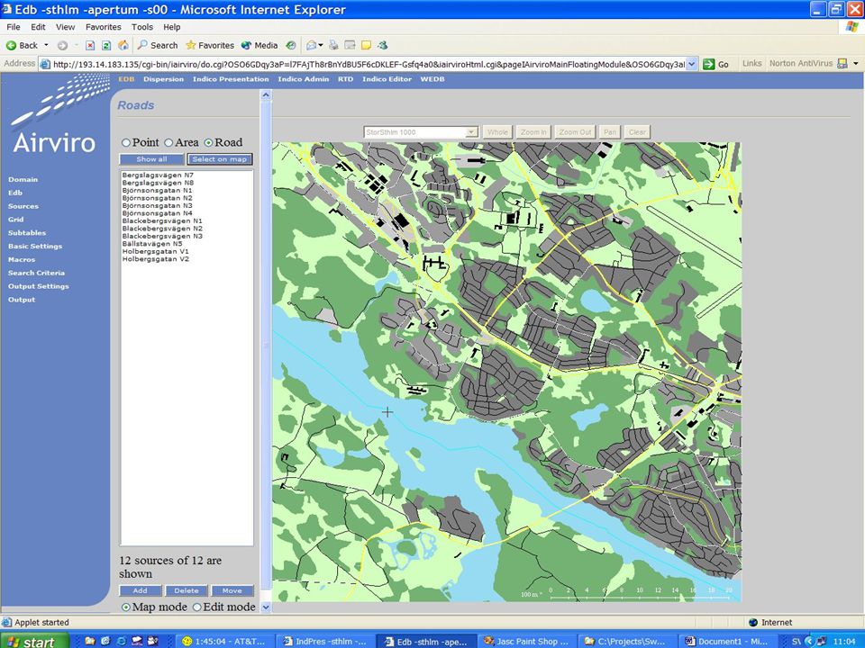Switch to the Indico Presentation tab
Image resolution: width=865 pixels, height=648 pixels.
(x=231, y=79)
